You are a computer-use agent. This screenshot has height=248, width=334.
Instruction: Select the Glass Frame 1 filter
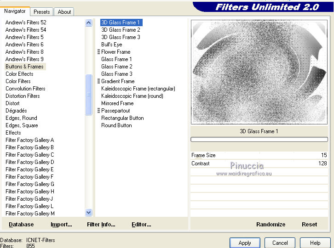tap(116, 59)
